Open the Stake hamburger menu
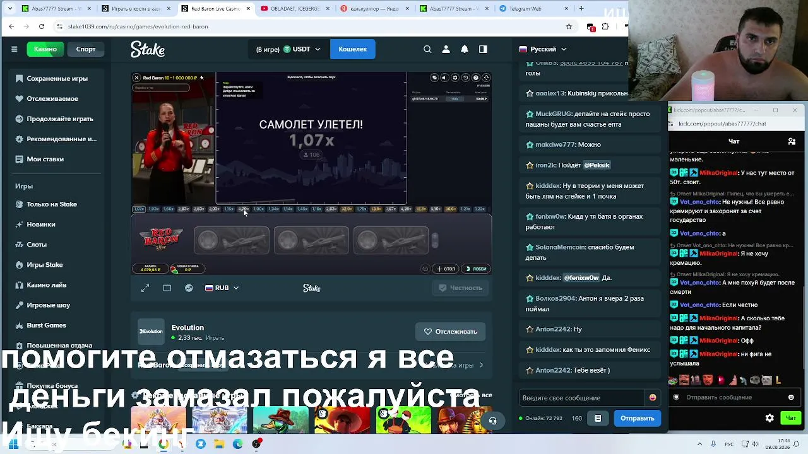Image resolution: width=808 pixels, height=454 pixels. tap(14, 49)
